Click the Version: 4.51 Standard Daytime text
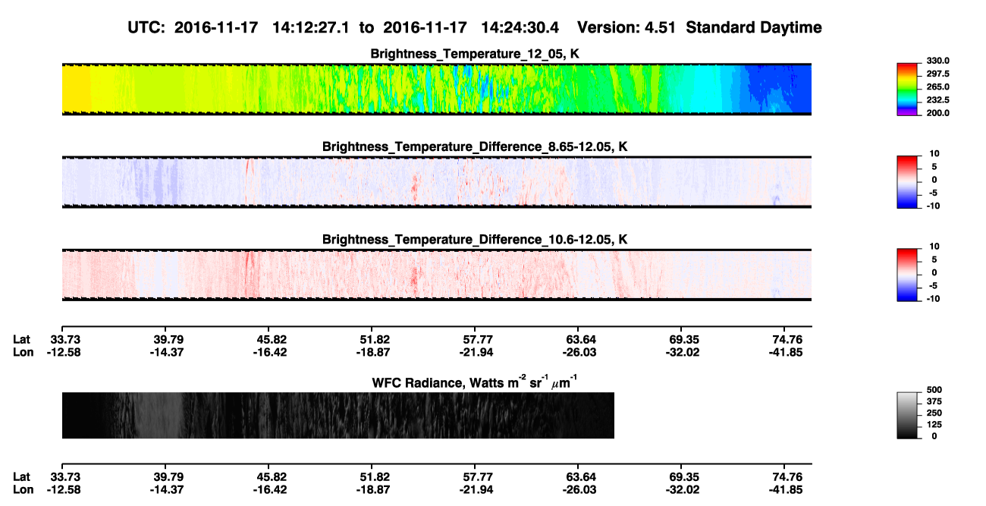 tap(699, 28)
